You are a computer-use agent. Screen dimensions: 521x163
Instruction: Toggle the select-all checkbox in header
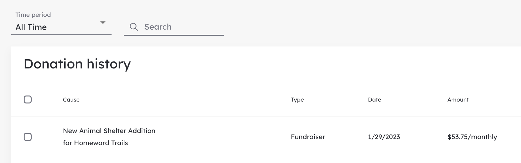(x=28, y=100)
